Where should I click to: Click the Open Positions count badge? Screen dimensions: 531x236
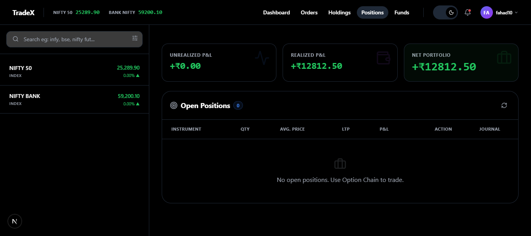click(x=238, y=105)
